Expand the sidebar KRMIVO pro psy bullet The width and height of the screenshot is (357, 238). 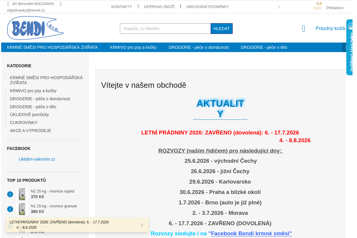pos(6,91)
